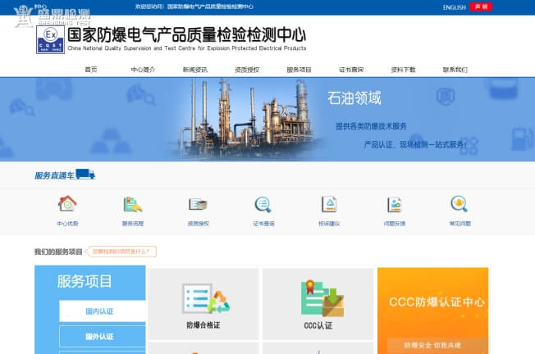Viewport: 535px width, 354px height.
Task: Click the Ex CQST site logo
Action: coord(51,40)
